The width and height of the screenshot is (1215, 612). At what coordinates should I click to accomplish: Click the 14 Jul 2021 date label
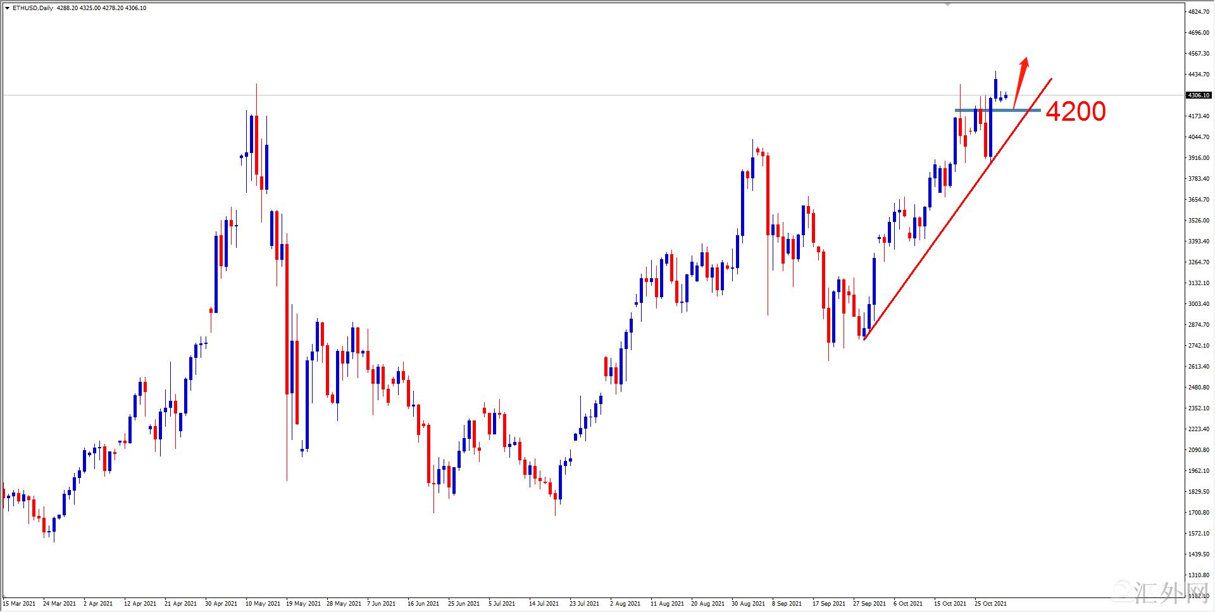coord(544,604)
